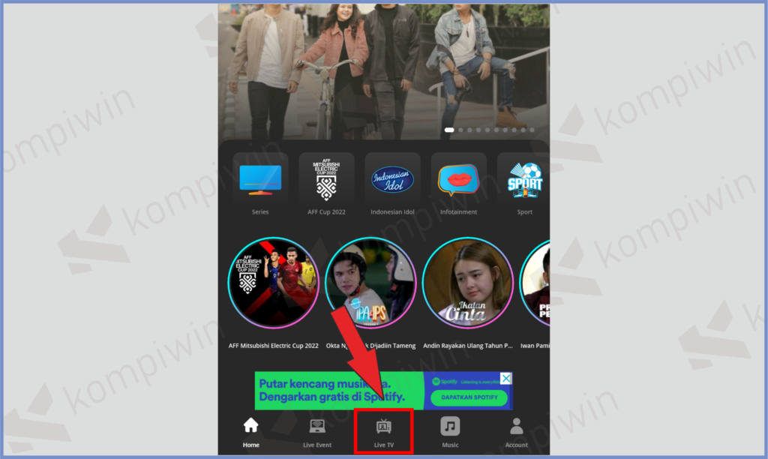
Task: Open the Ikatan Cinta story thumbnail
Action: coord(468,283)
